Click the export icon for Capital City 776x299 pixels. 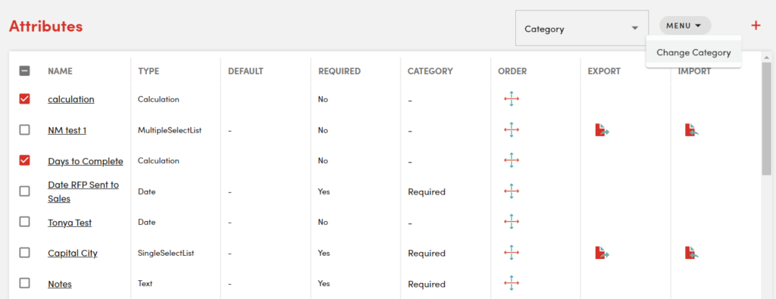tap(602, 253)
